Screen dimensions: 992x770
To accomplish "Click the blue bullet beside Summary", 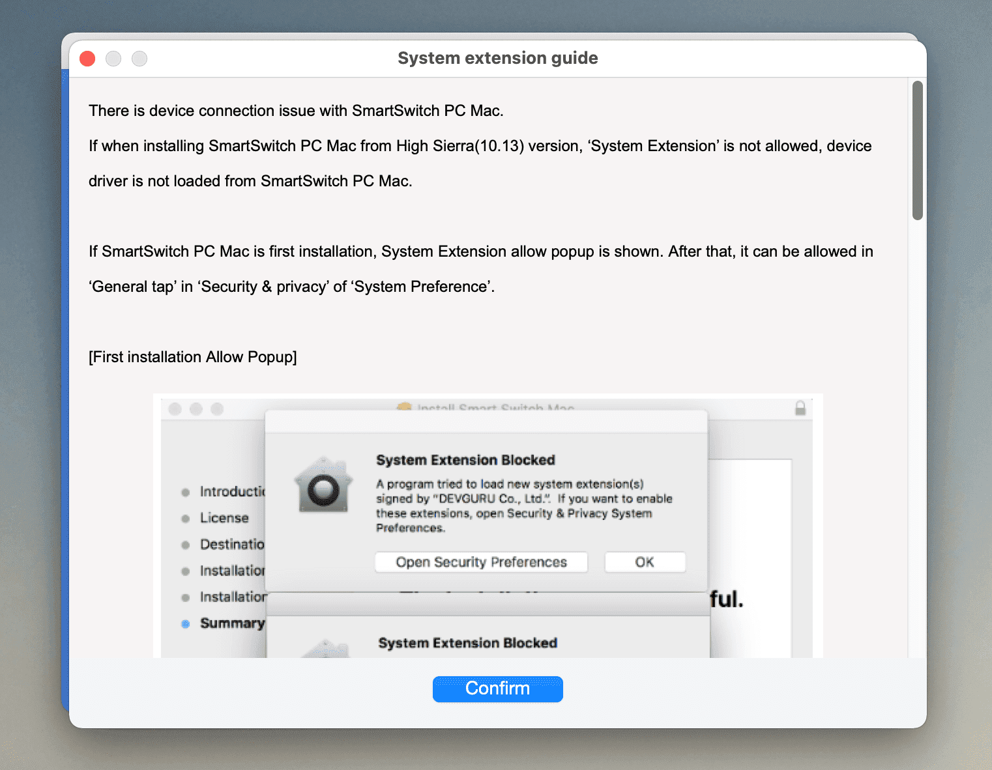I will click(186, 624).
